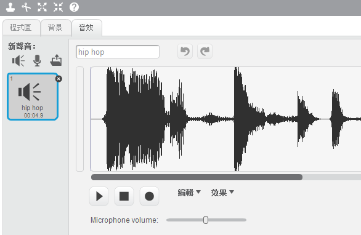
Task: Upload a sound from file
Action: (56, 60)
